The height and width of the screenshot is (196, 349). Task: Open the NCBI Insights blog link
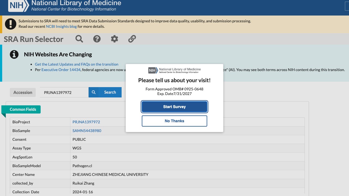[x=61, y=26]
